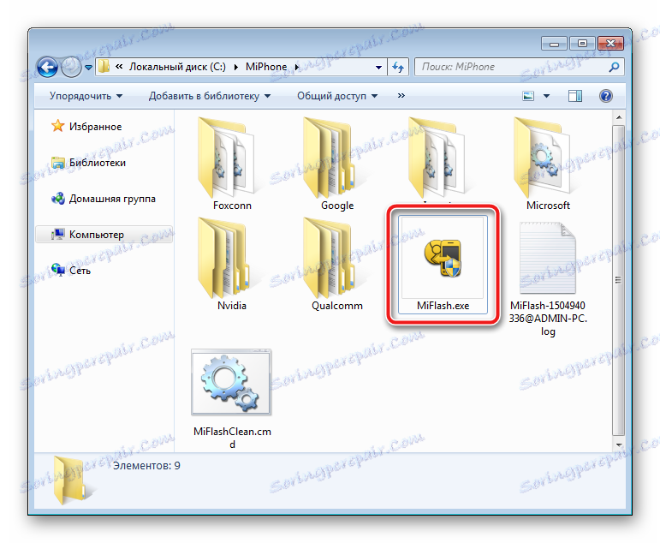The height and width of the screenshot is (543, 660).
Task: Open Добавить в библиотеку menu
Action: [209, 96]
